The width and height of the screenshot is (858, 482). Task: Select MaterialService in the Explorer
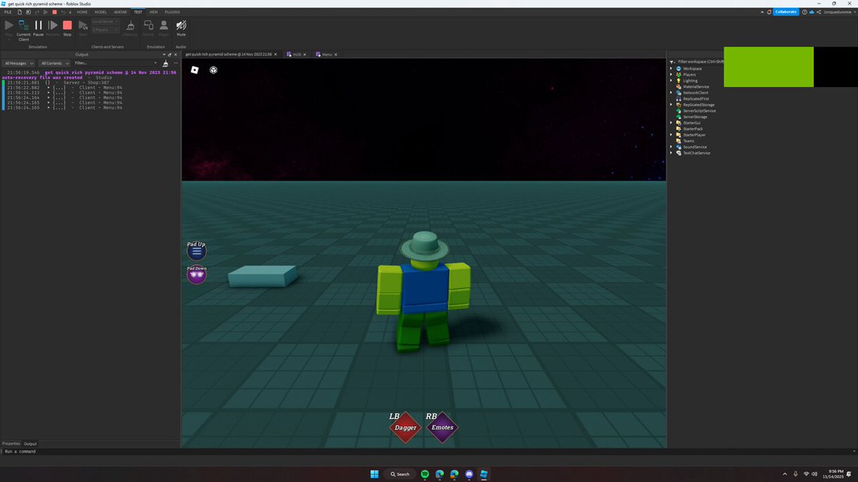tap(696, 86)
